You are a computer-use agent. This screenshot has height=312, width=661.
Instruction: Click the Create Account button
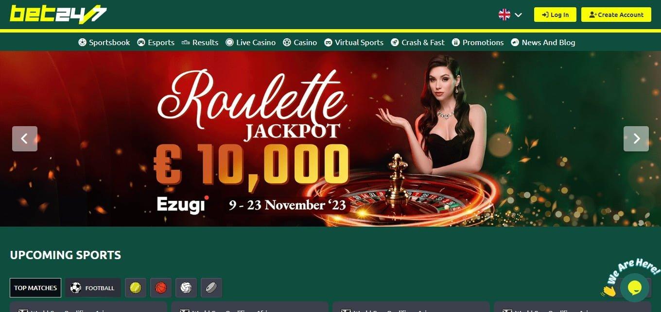[x=616, y=15]
